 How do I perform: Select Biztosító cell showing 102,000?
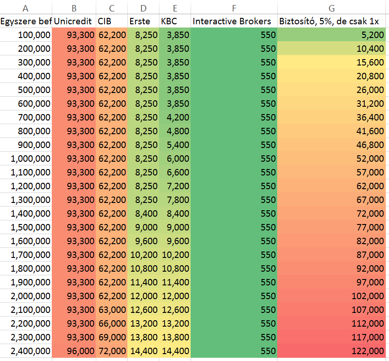click(x=331, y=296)
